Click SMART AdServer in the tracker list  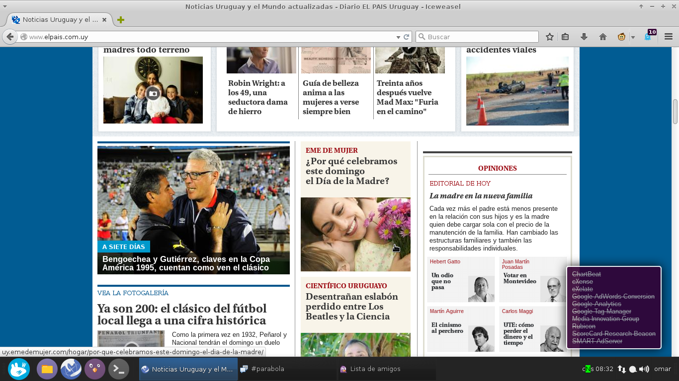click(x=597, y=341)
